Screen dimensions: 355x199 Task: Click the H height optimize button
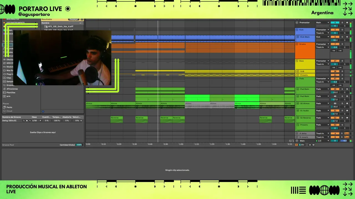point(310,145)
